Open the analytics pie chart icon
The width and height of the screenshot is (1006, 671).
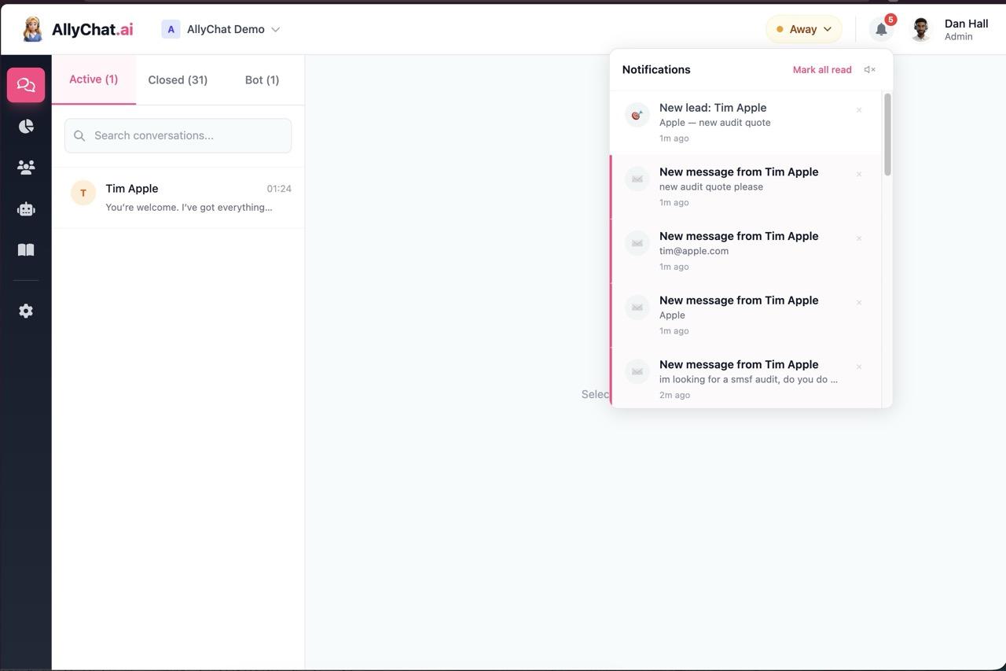[x=26, y=127]
